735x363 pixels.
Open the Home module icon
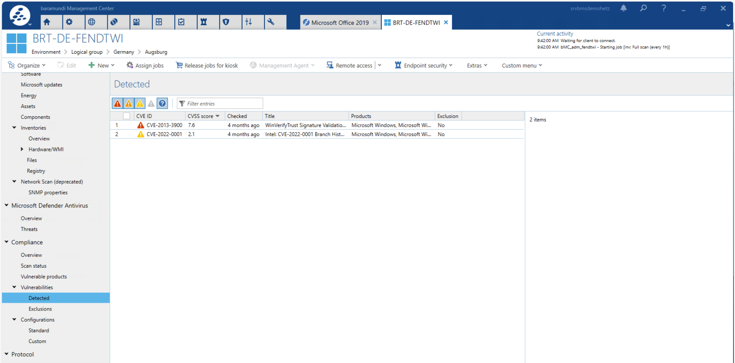click(x=47, y=22)
